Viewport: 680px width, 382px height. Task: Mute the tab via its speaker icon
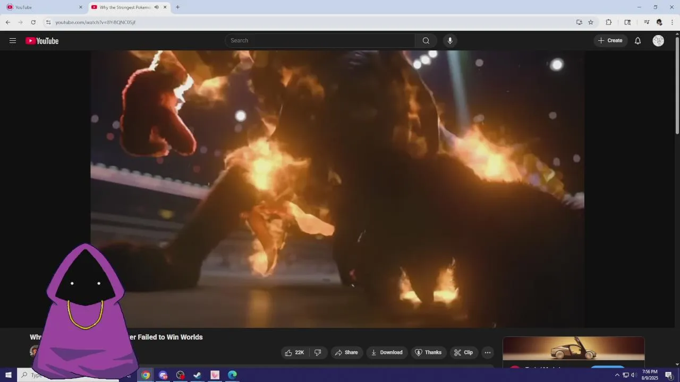coord(157,7)
